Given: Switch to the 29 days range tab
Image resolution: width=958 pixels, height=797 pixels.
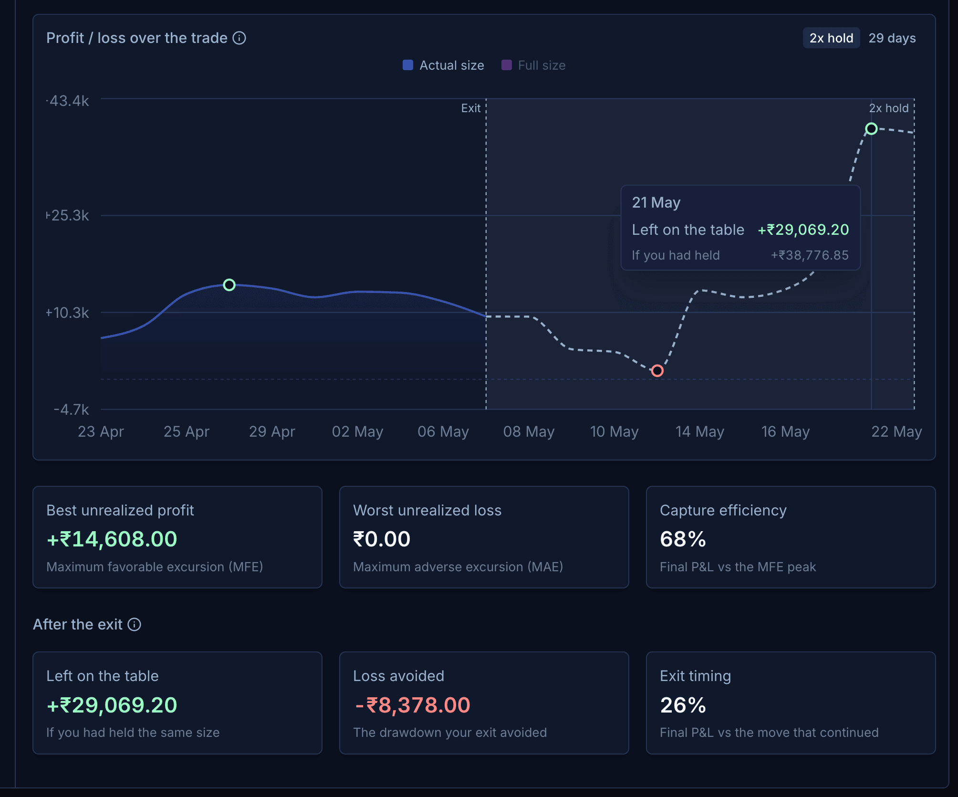Looking at the screenshot, I should [892, 38].
